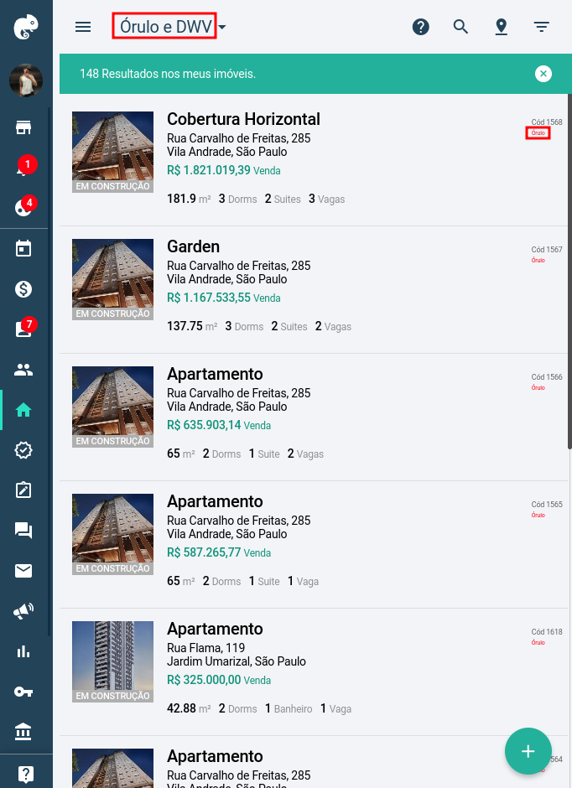Screen dimensions: 572x788
Task: Open the megaphone campaigns icon
Action: (x=23, y=611)
